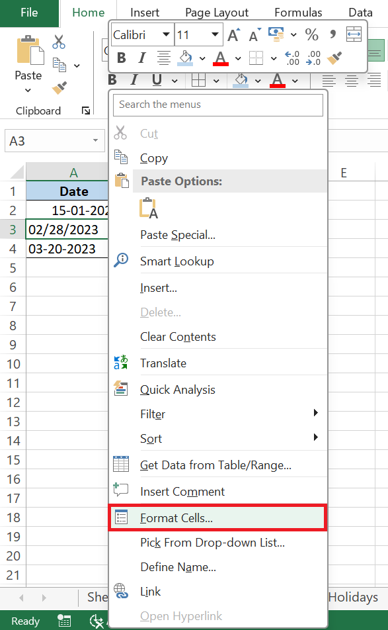Center align text in mini toolbar
The height and width of the screenshot is (630, 388).
coord(163,58)
